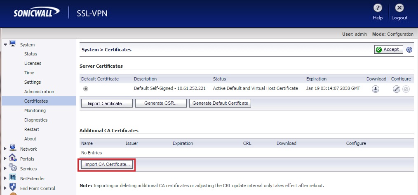Click the Logout X icon
Screen dimensions: 418x195
tap(399, 8)
